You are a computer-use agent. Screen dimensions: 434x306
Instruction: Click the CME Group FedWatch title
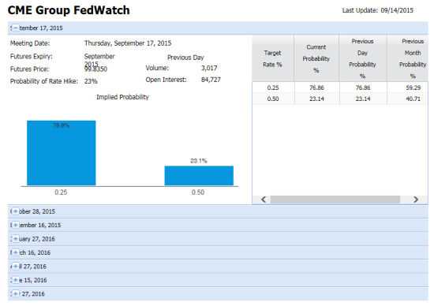pos(69,10)
